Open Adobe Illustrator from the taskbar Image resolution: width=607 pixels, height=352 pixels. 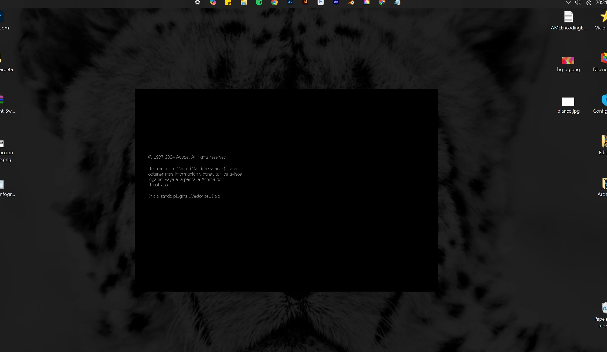pos(305,2)
